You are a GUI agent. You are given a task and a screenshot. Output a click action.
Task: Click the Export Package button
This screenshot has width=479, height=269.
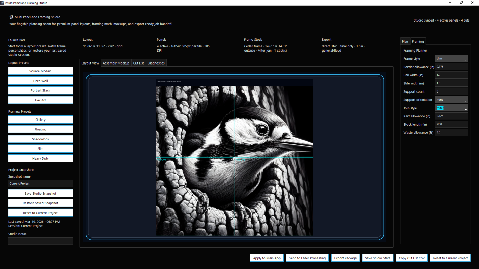345,258
